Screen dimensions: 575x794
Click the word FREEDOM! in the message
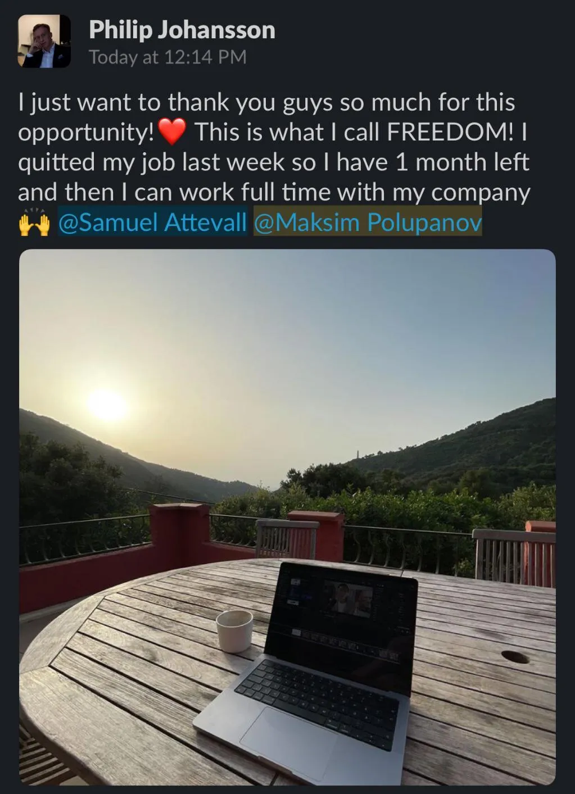[450, 132]
